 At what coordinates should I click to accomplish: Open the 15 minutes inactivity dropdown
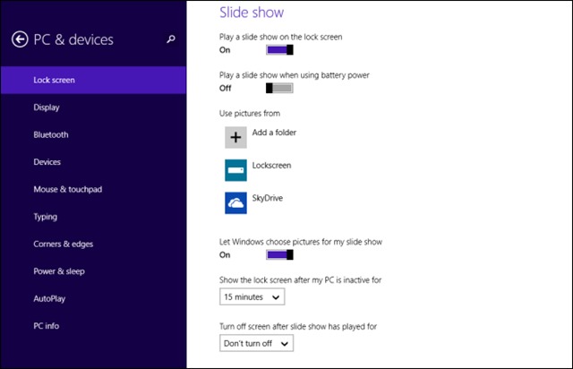tap(252, 296)
